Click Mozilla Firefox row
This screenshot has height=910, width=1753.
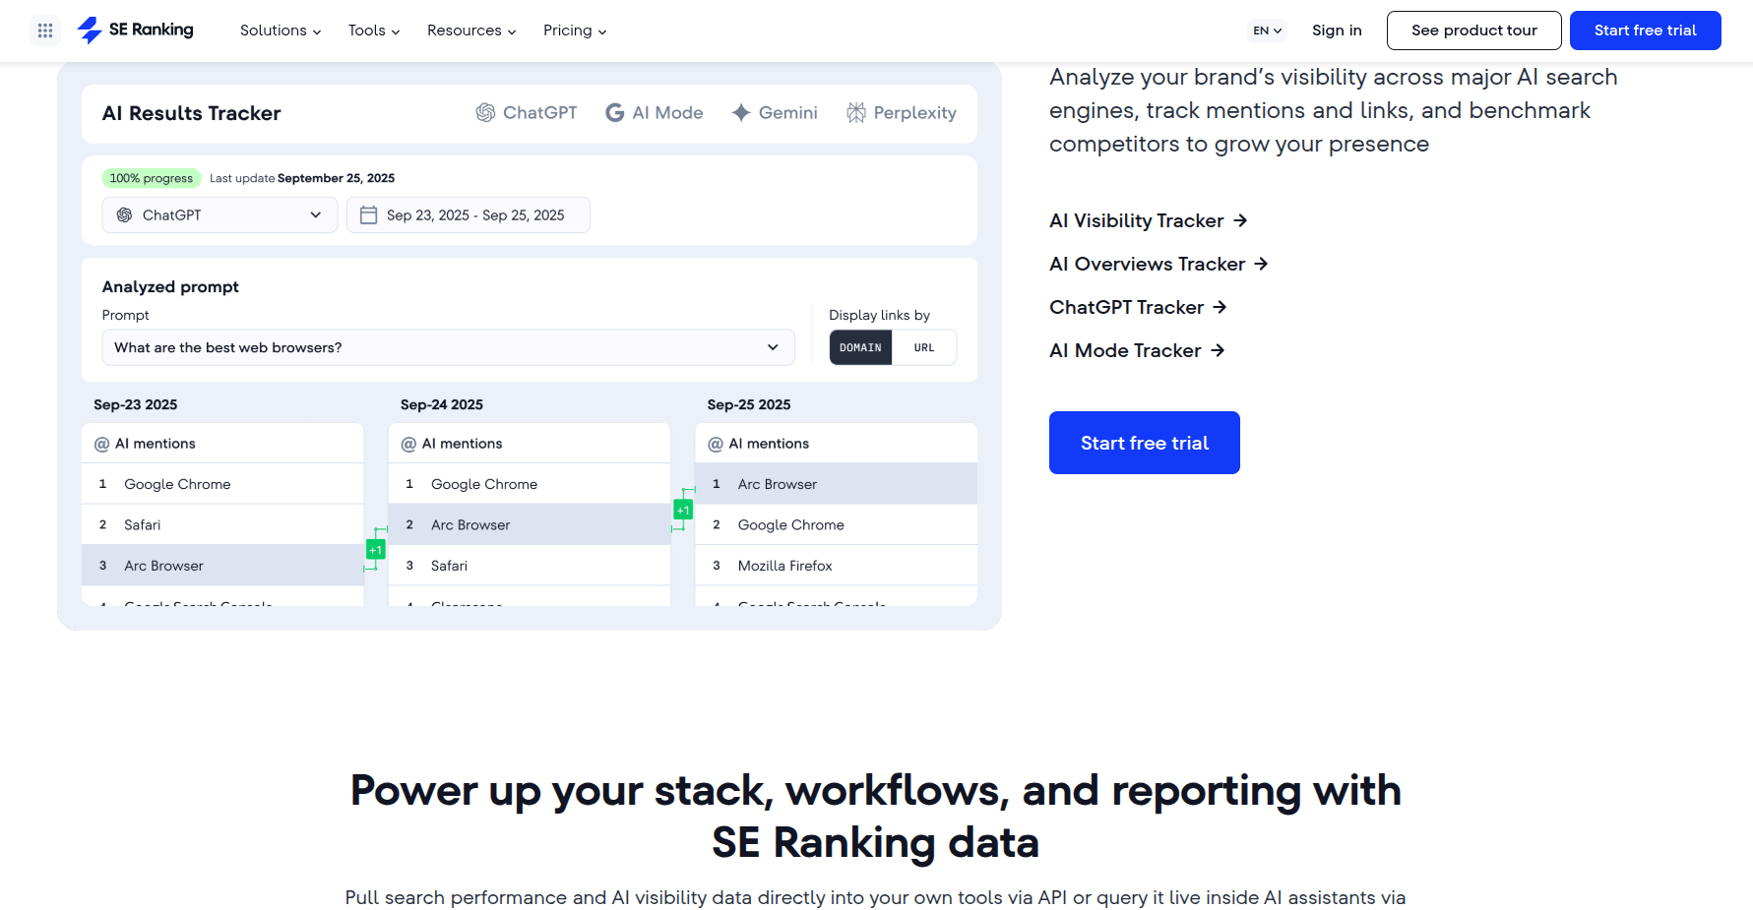coord(837,566)
